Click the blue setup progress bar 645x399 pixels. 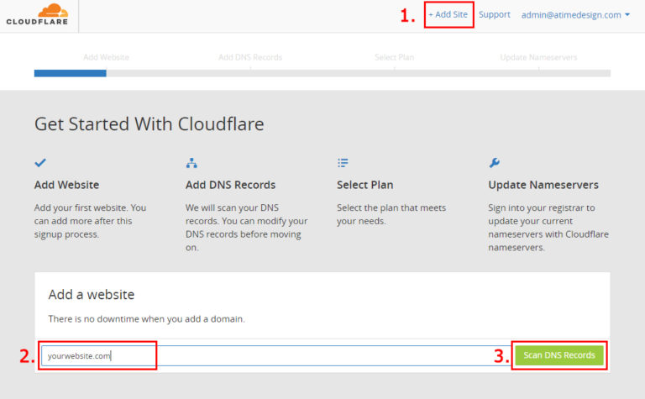point(71,73)
